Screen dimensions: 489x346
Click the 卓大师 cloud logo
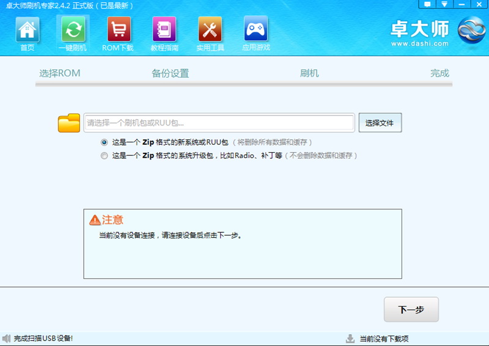[471, 31]
